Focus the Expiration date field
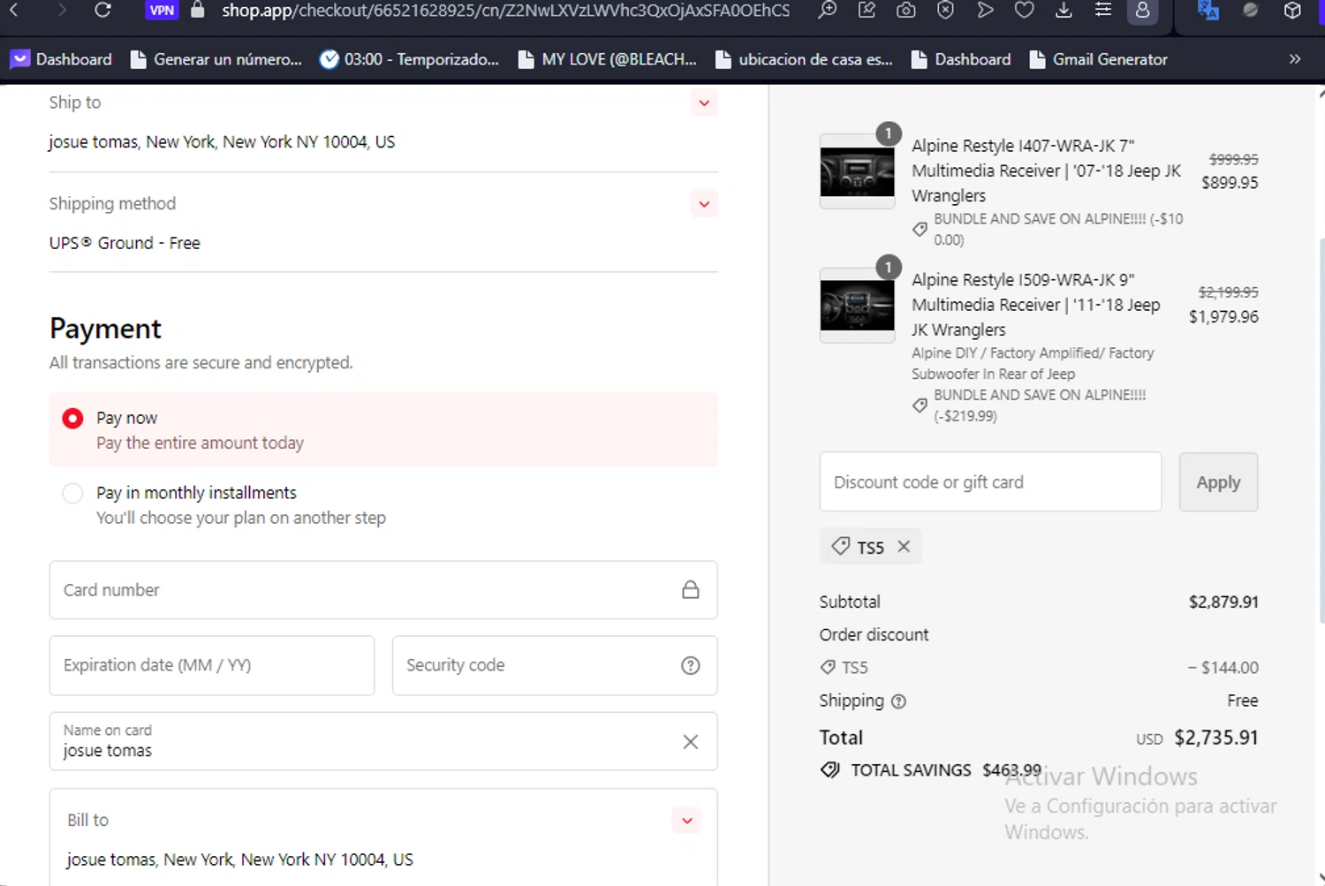1325x886 pixels. [212, 665]
